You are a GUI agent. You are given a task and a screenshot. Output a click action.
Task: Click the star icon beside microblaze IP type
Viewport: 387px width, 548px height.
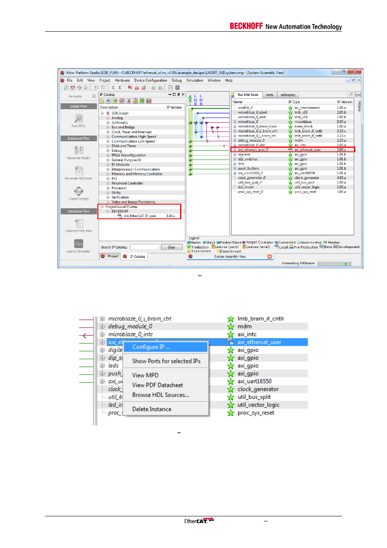(290, 122)
